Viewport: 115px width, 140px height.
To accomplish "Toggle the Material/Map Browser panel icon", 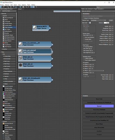I will [31, 7].
